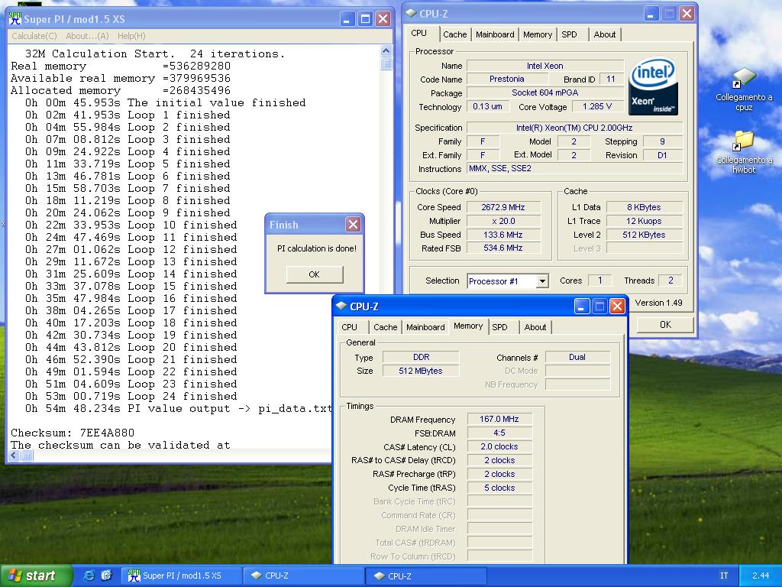Viewport: 782px width, 587px height.
Task: Open Cache tab in back CPU-Z window
Action: point(455,34)
